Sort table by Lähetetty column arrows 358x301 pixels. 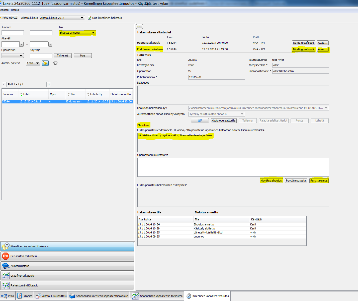(x=88, y=94)
